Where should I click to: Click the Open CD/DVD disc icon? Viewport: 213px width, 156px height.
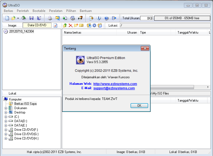point(24,18)
